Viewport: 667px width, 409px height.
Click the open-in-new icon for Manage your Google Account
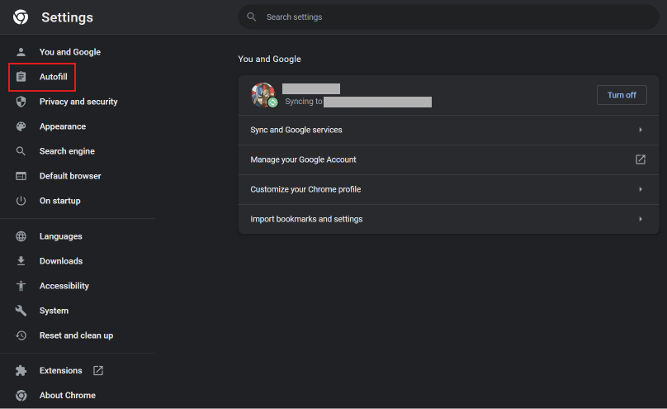click(x=641, y=159)
